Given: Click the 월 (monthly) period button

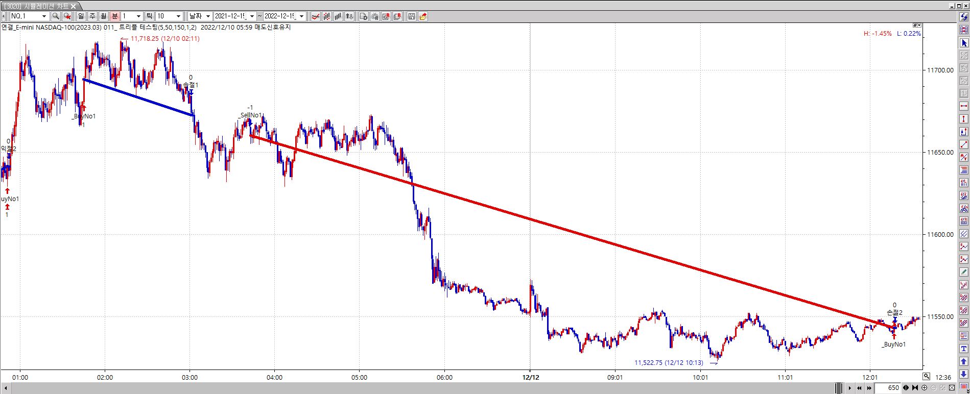Looking at the screenshot, I should (104, 16).
